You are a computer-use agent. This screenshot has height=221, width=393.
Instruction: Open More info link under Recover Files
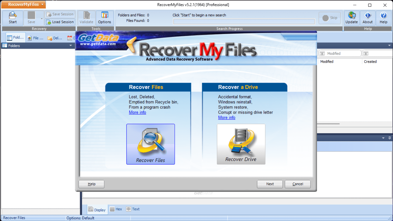[x=138, y=112]
